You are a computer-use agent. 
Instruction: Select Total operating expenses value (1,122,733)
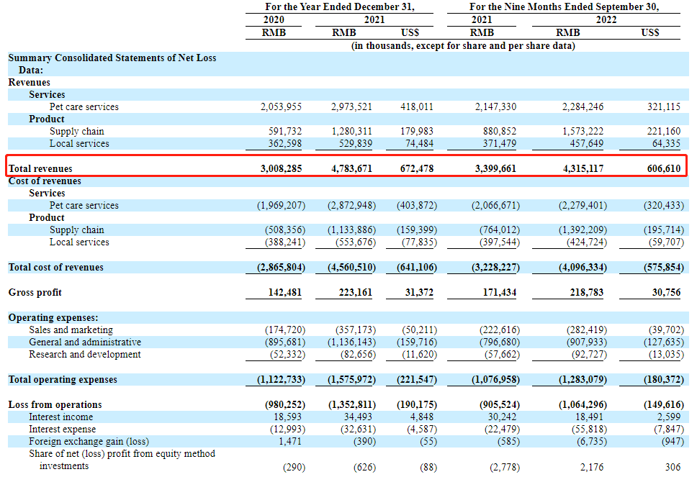(281, 380)
